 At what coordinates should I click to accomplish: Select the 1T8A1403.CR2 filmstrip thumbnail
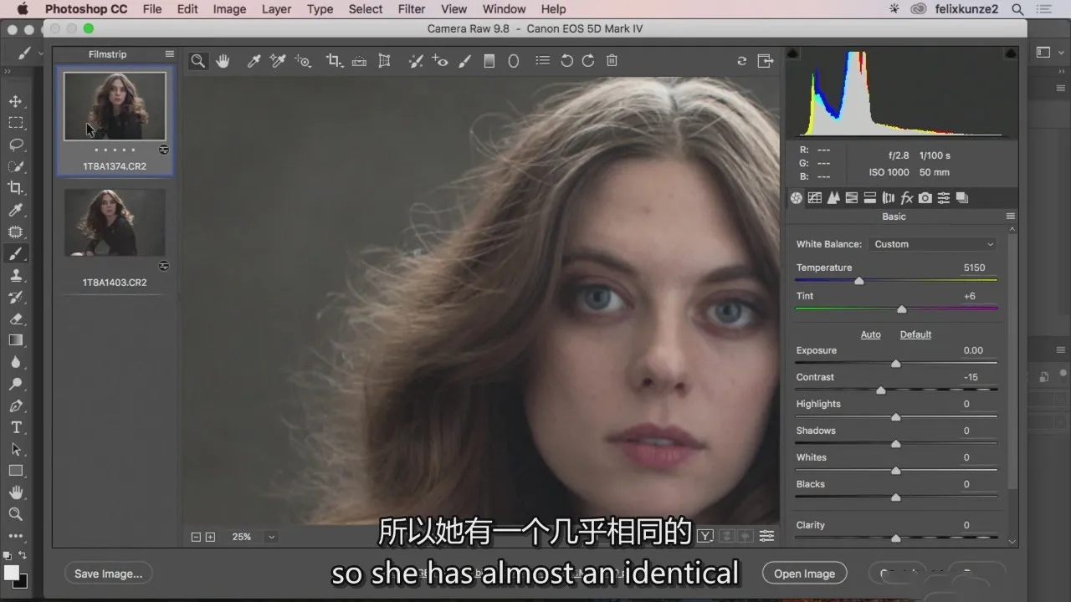(115, 222)
